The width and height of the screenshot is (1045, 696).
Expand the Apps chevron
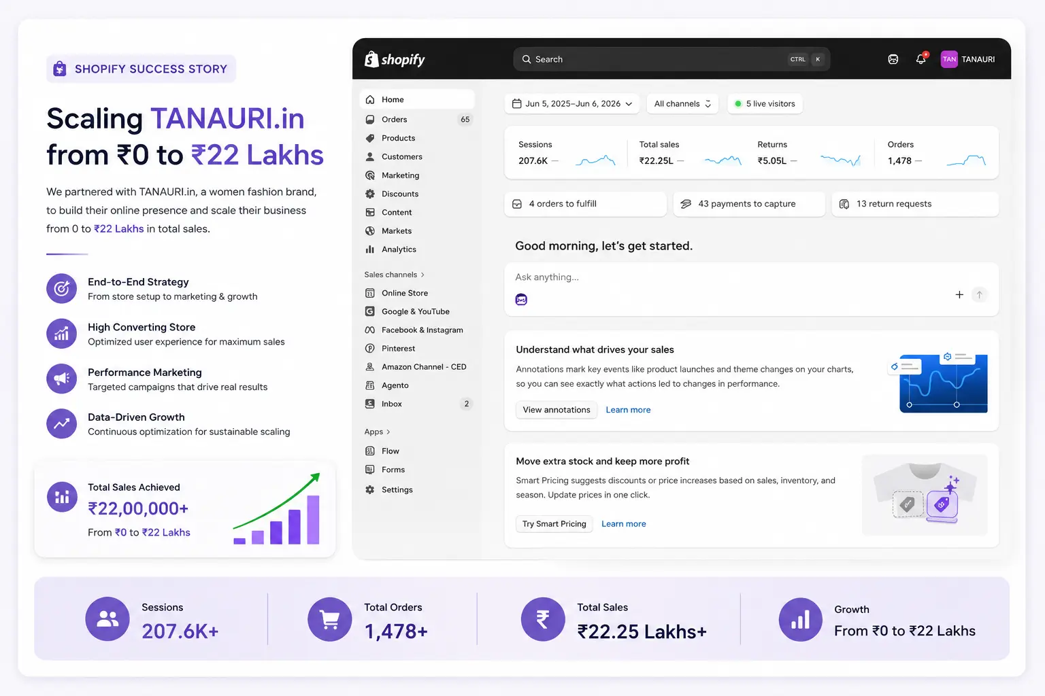[388, 432]
